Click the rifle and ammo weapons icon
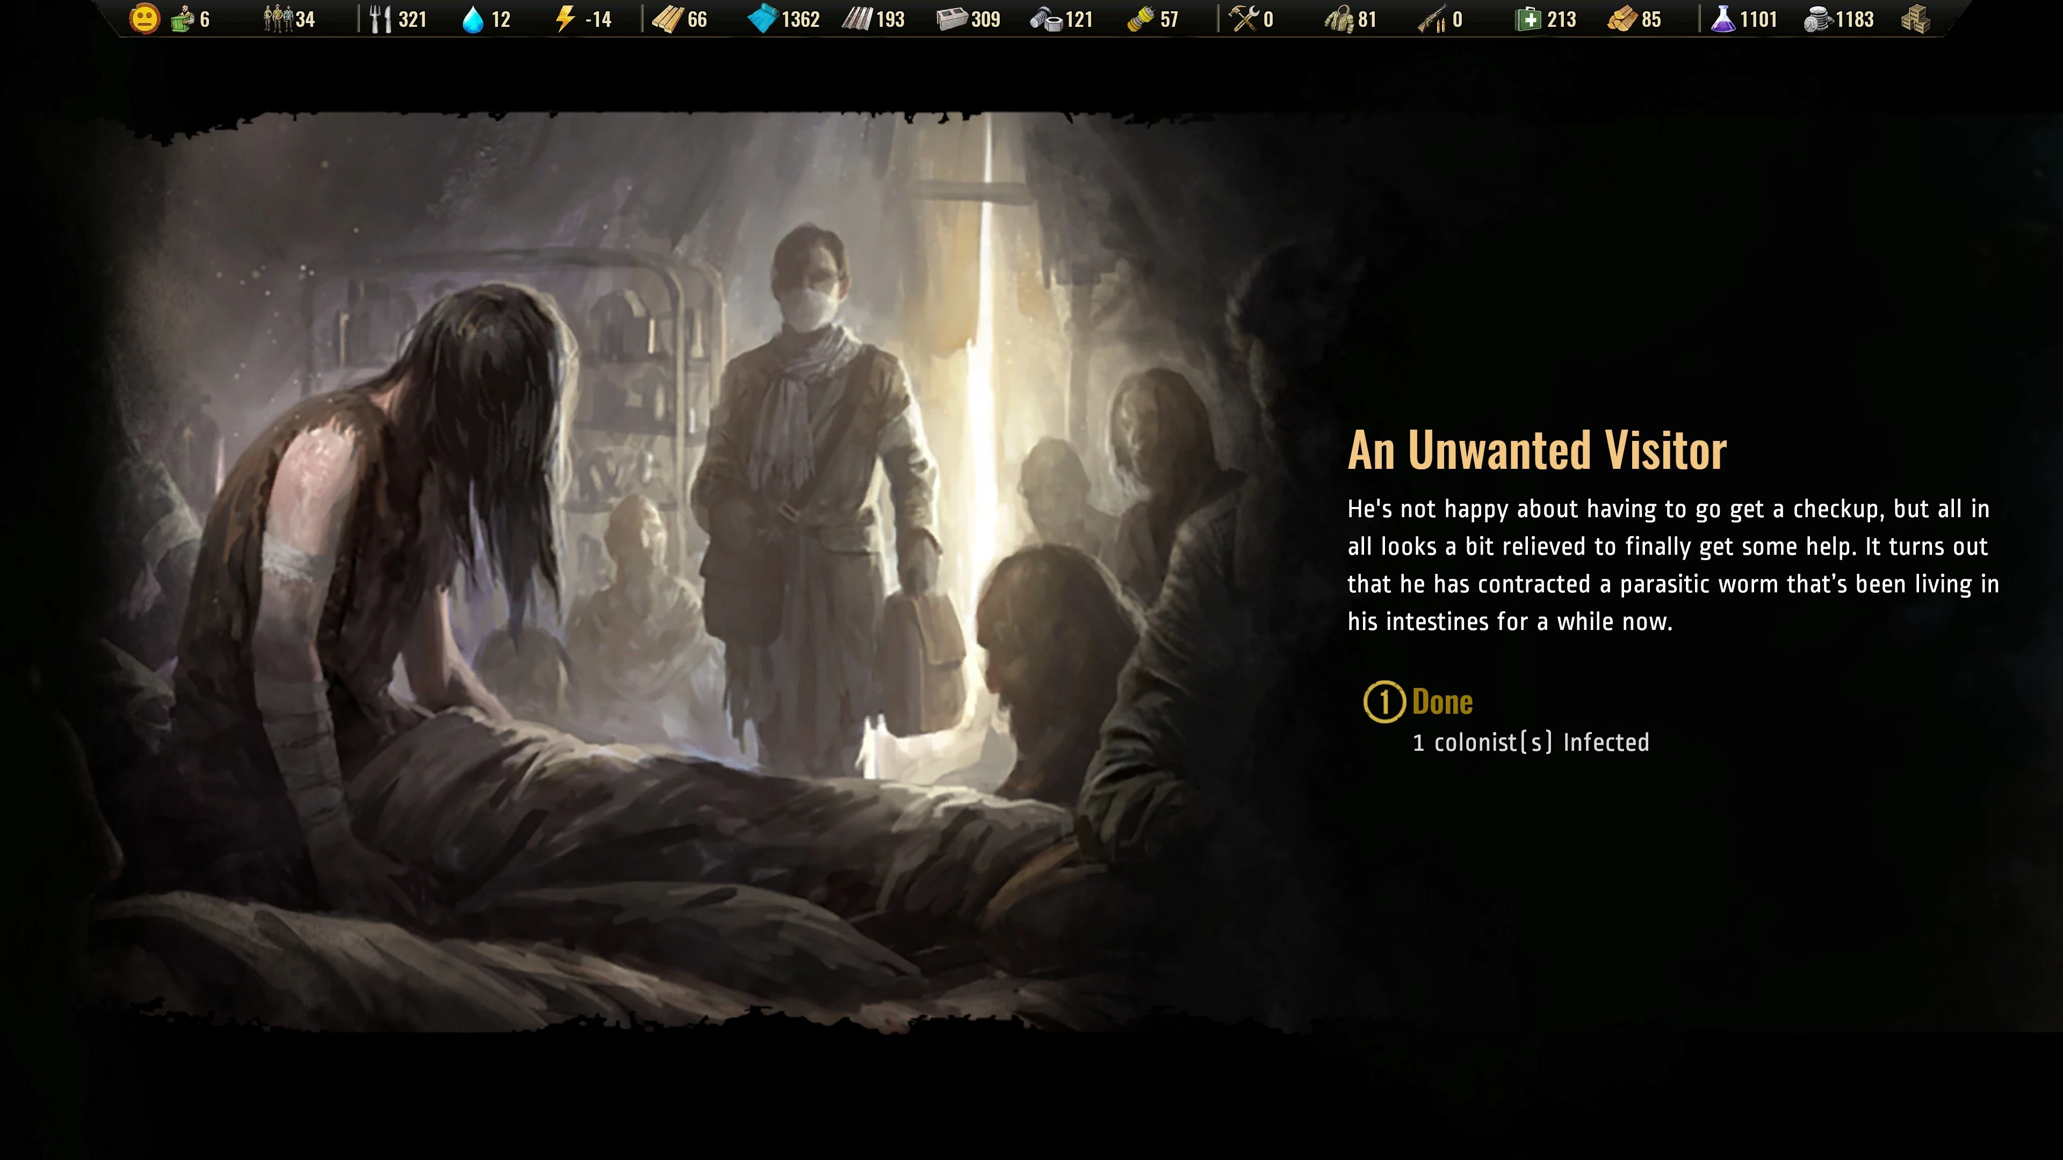Viewport: 2063px width, 1160px height. pos(1432,19)
